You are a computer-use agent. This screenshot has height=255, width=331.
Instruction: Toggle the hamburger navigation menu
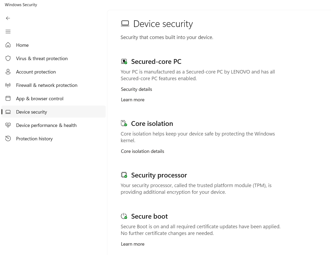pyautogui.click(x=8, y=32)
